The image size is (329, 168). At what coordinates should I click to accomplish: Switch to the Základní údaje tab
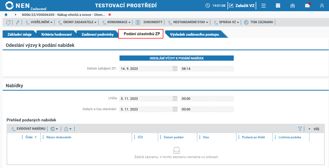20,34
